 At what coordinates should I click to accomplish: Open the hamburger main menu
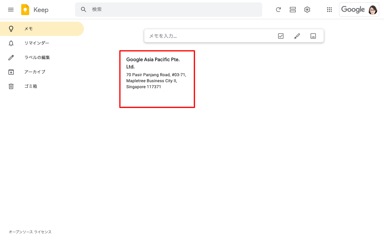[x=11, y=10]
